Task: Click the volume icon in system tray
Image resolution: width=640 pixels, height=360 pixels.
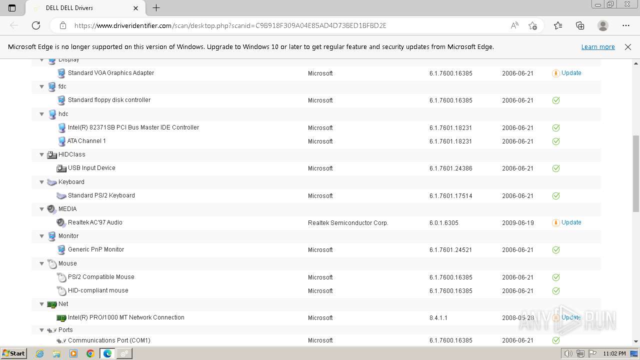Action: [x=568, y=353]
